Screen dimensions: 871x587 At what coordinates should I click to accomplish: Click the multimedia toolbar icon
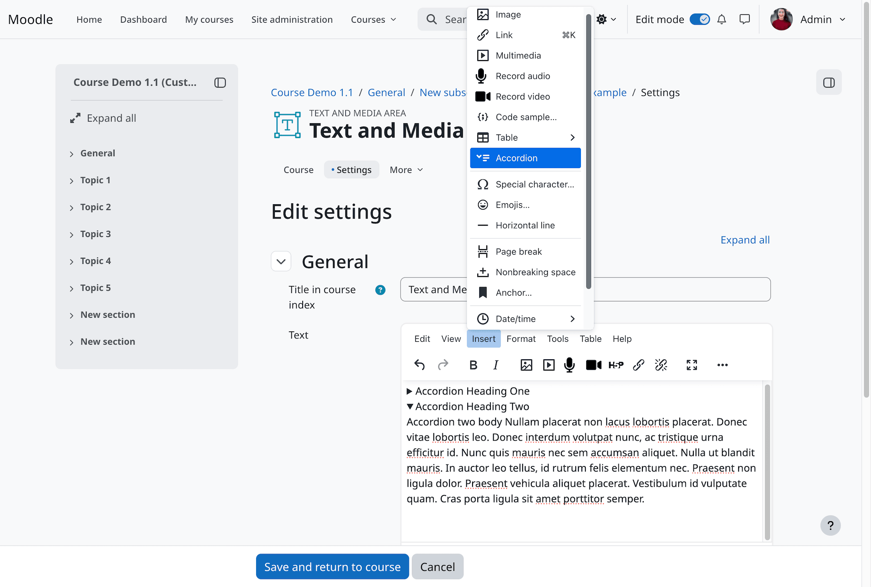point(549,365)
